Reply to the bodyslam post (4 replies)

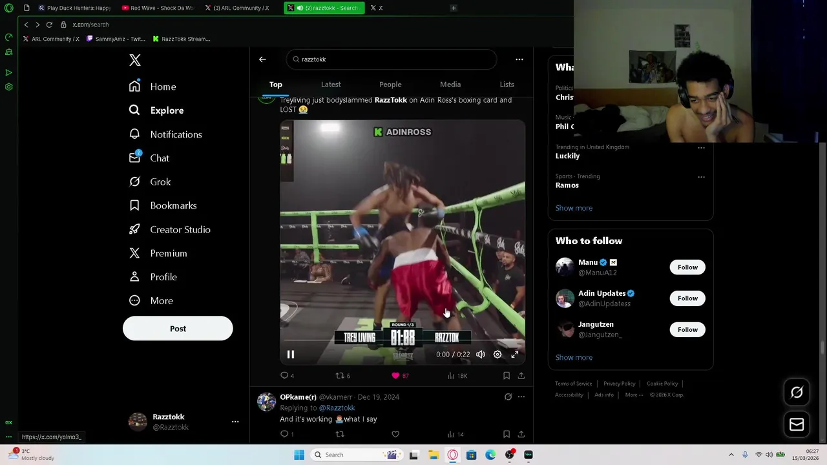click(x=288, y=376)
